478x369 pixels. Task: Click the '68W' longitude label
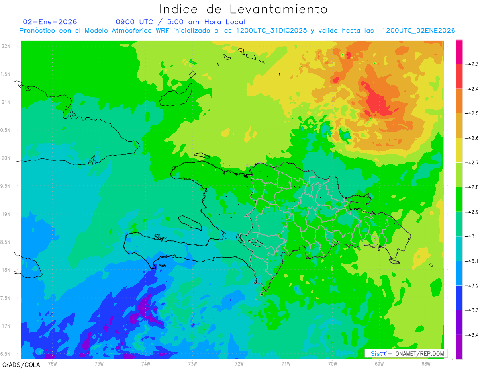426,363
